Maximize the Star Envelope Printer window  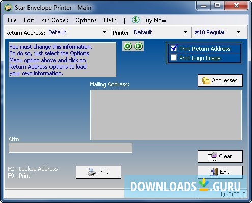[217, 6]
